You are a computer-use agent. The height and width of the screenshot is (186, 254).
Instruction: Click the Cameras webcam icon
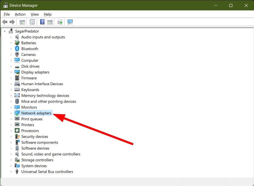[17, 54]
